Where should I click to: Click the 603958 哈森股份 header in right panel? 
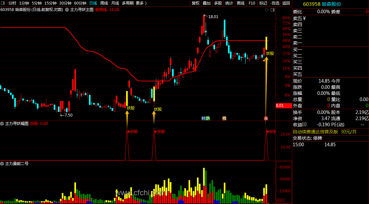click(322, 4)
